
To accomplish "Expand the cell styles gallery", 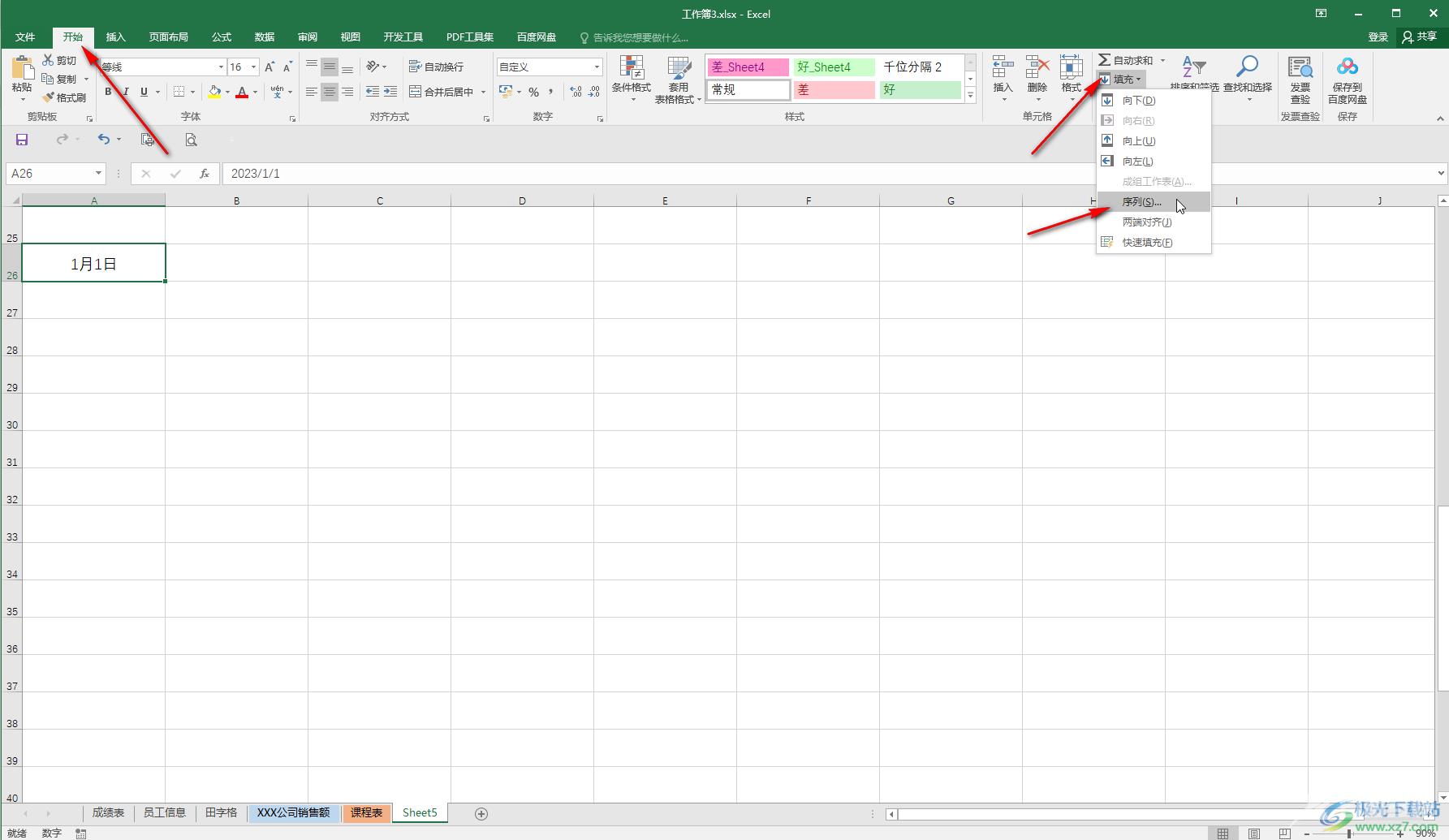I will click(x=970, y=95).
